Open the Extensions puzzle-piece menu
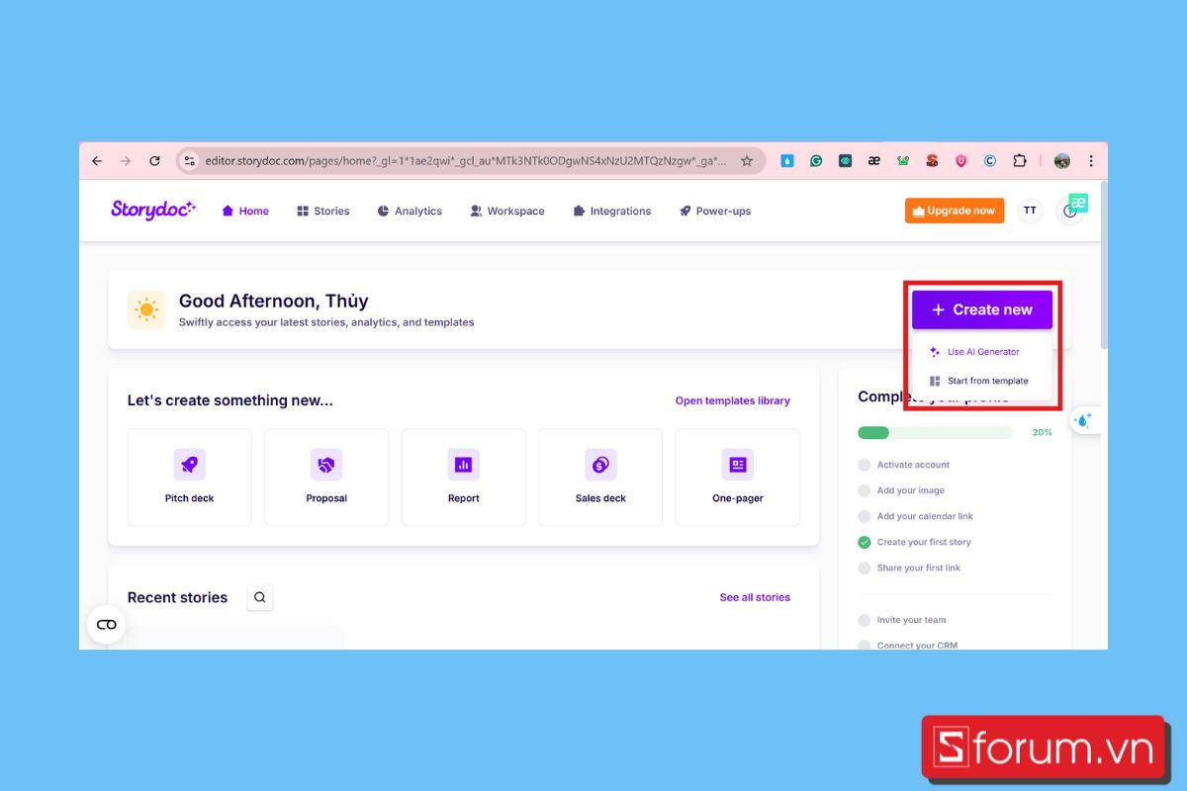 pyautogui.click(x=1020, y=161)
